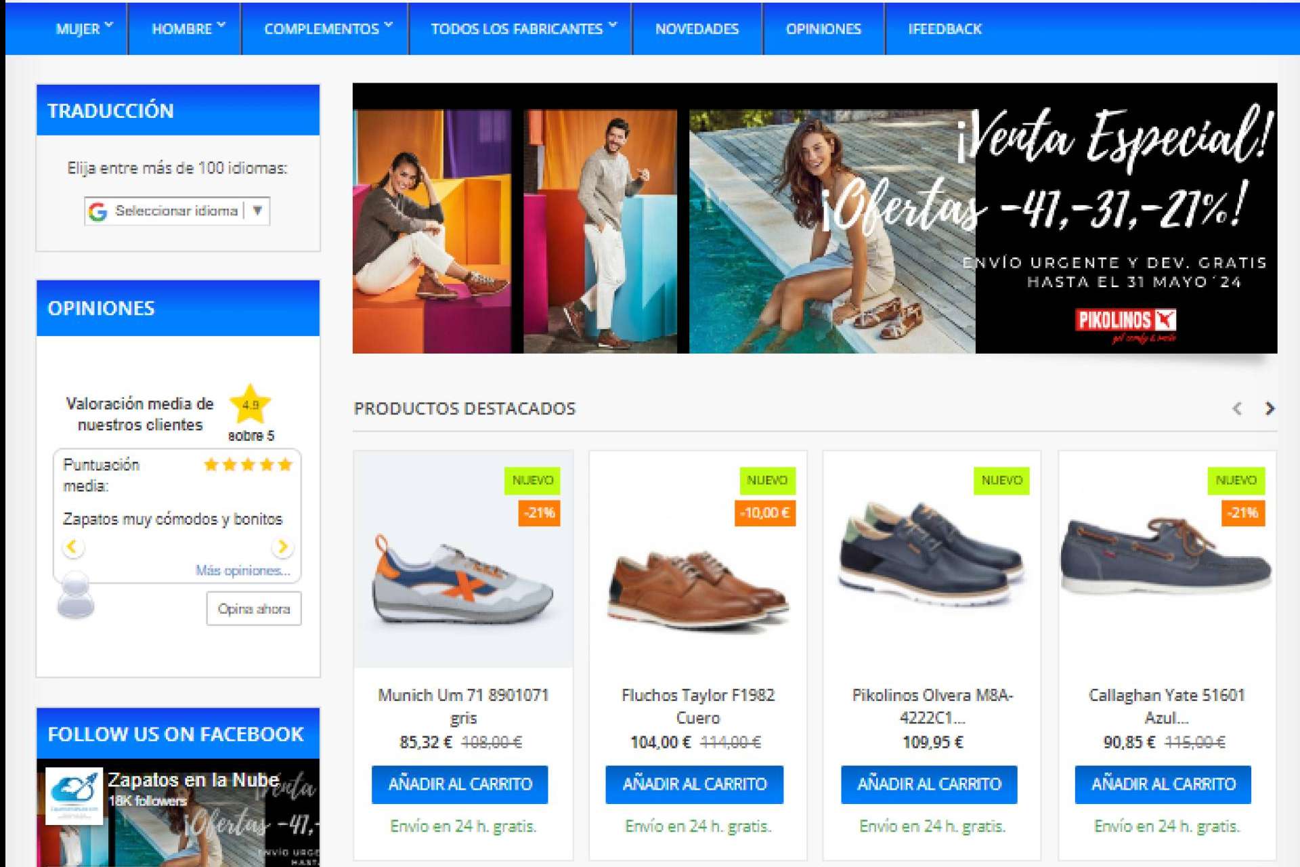Click the five-star Puntuación rating
The image size is (1300, 867).
click(x=248, y=465)
